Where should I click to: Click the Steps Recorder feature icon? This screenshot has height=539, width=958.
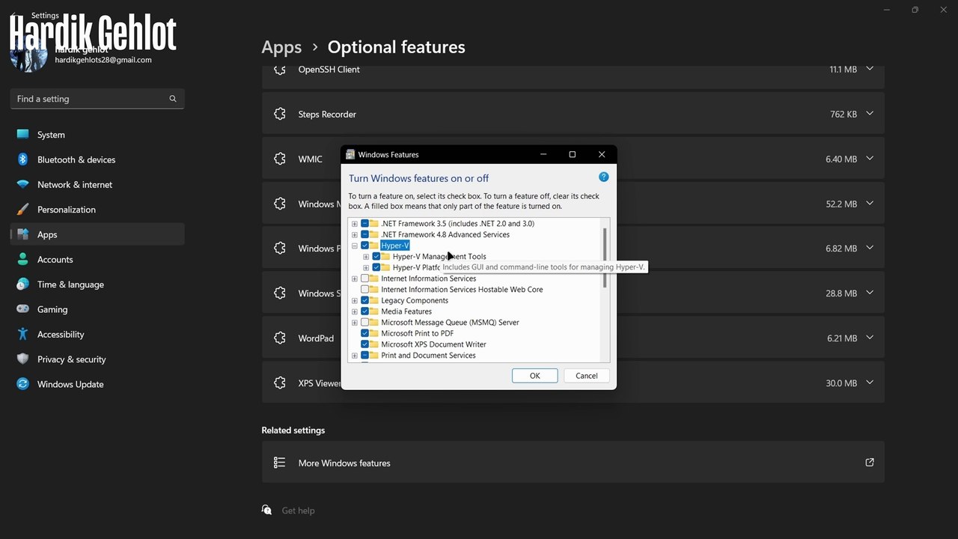280,115
